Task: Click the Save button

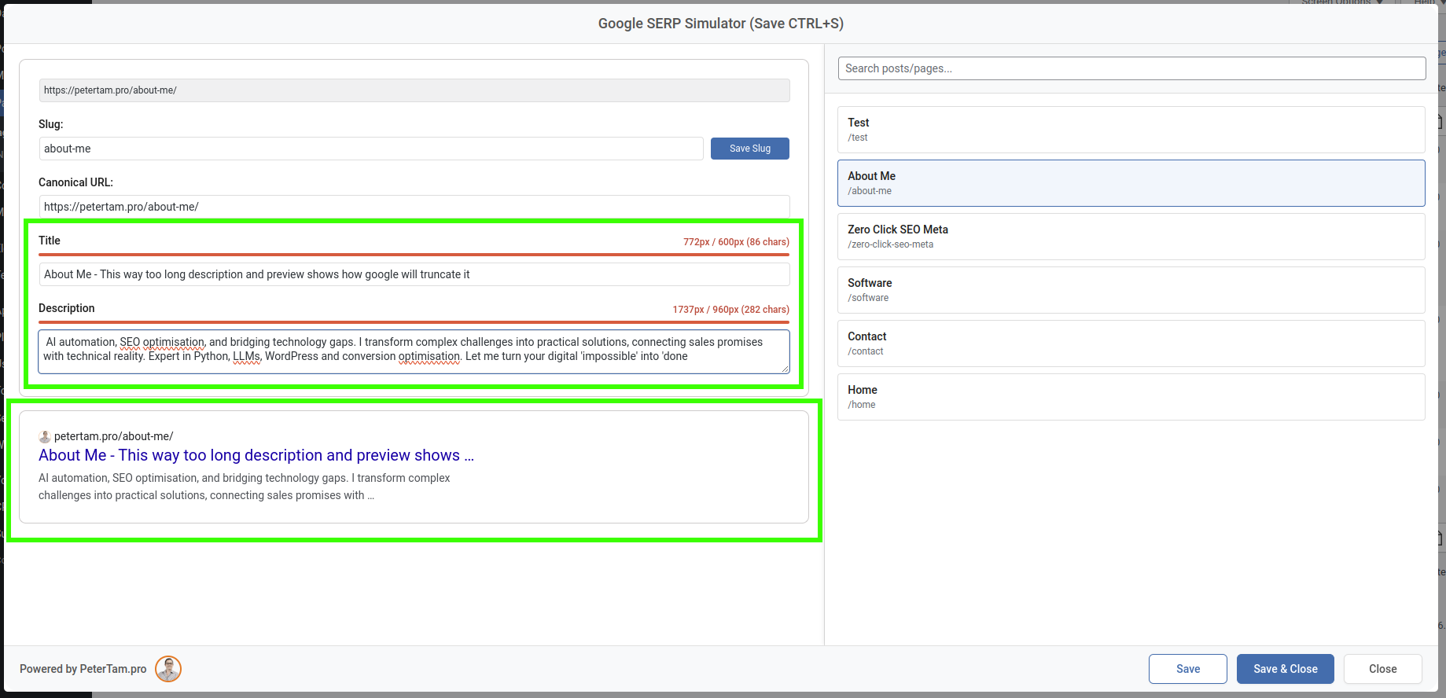Action: 1187,669
